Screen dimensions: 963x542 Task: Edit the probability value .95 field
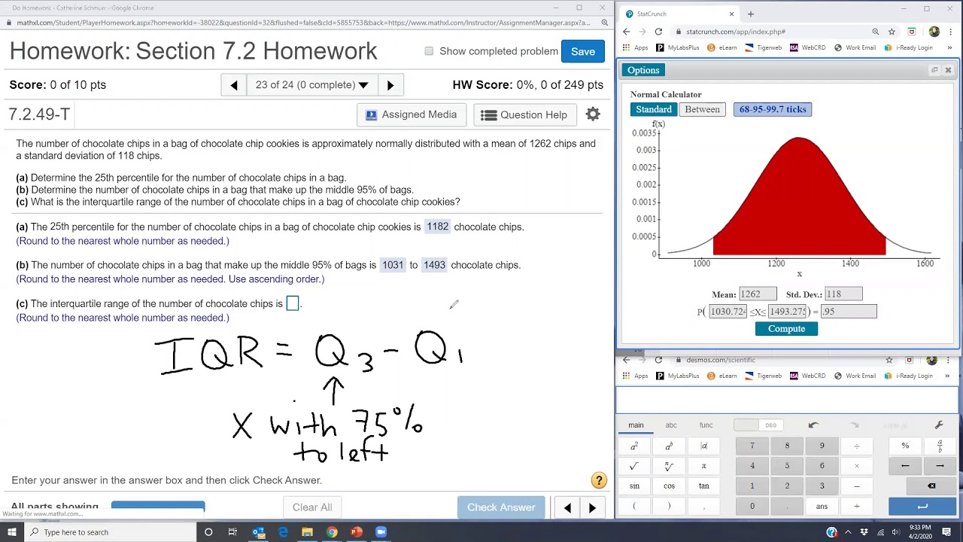click(849, 312)
